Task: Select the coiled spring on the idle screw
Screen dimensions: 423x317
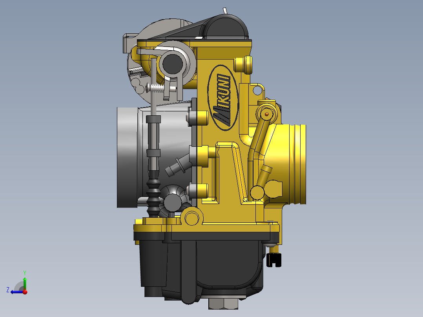Action: pyautogui.click(x=157, y=88)
